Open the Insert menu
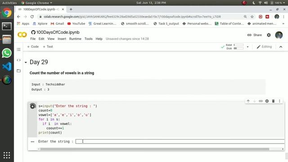The height and width of the screenshot is (162, 288). 62,39
